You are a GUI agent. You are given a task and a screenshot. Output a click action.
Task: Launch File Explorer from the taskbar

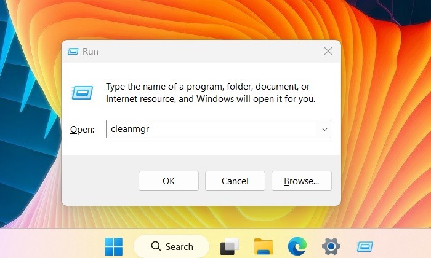[264, 246]
